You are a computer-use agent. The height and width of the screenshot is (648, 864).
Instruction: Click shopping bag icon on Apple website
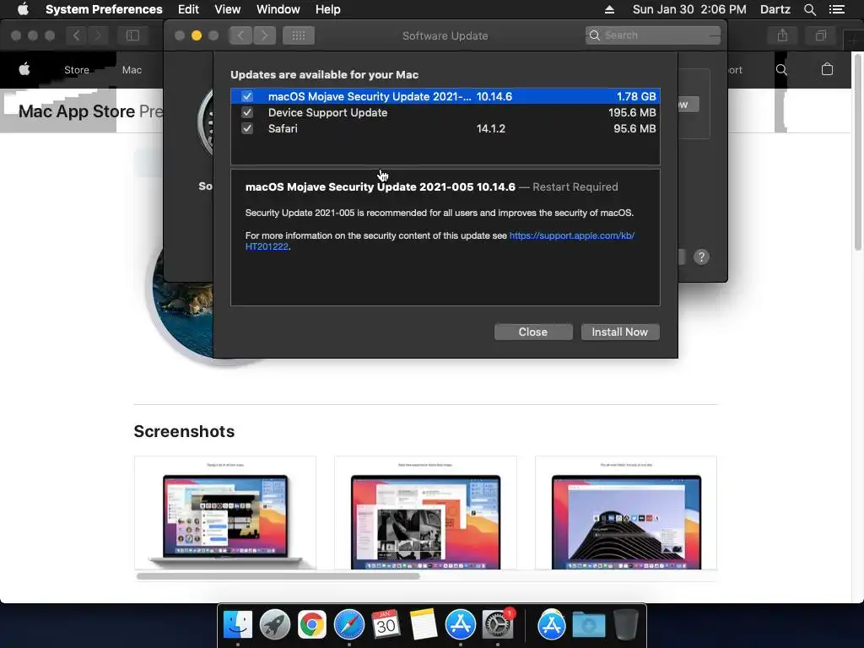coord(827,69)
